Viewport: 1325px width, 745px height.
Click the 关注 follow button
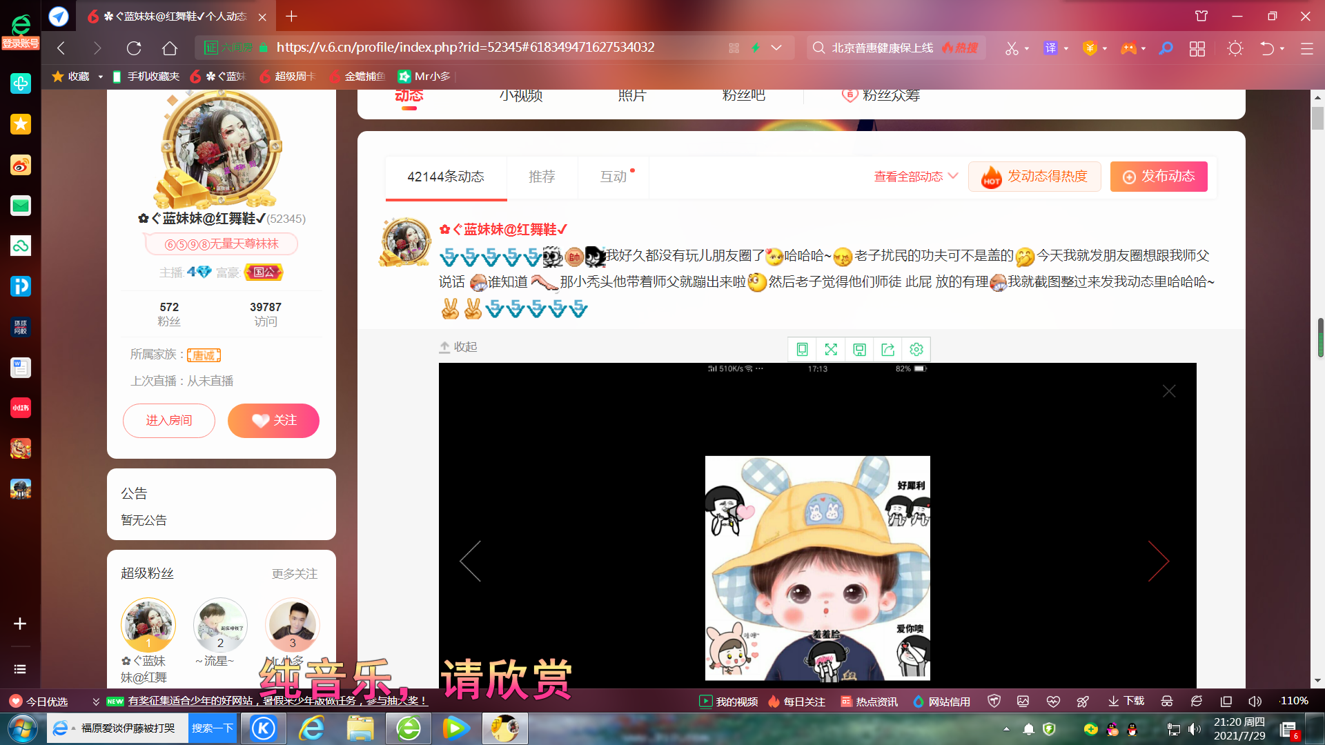coord(273,421)
